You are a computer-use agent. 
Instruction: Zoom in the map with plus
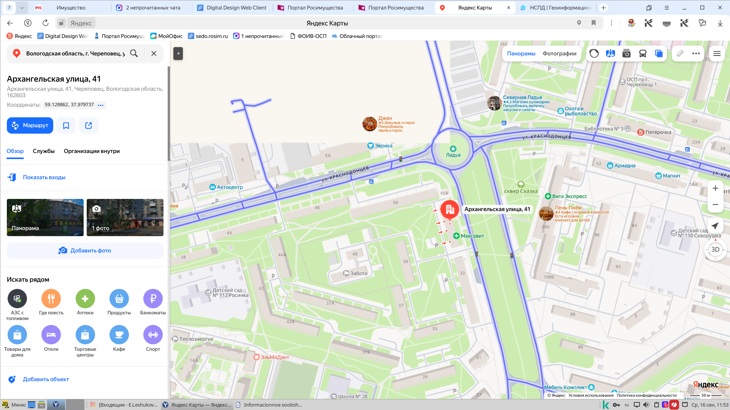coord(715,188)
